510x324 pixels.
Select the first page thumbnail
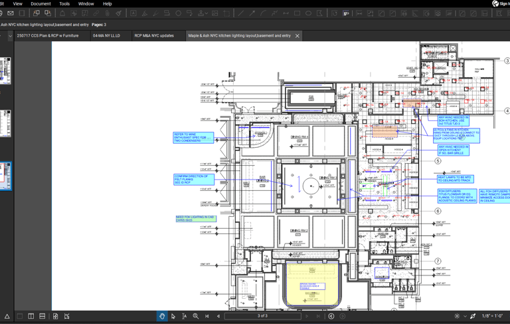pos(5,71)
